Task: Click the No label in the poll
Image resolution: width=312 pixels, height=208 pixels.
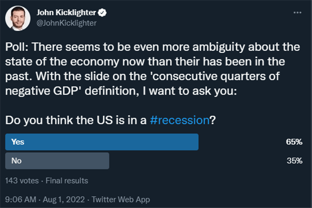Action: coord(17,161)
